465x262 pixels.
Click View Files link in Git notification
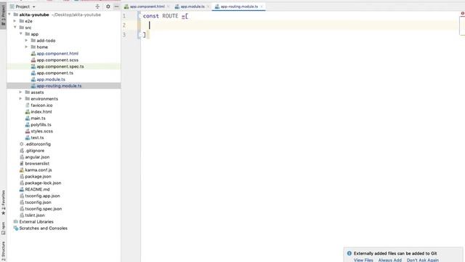tap(363, 260)
